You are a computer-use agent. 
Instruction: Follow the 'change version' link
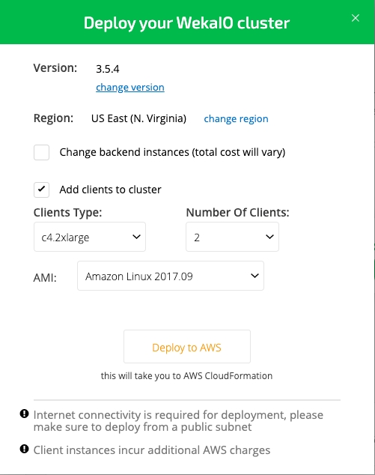click(130, 87)
